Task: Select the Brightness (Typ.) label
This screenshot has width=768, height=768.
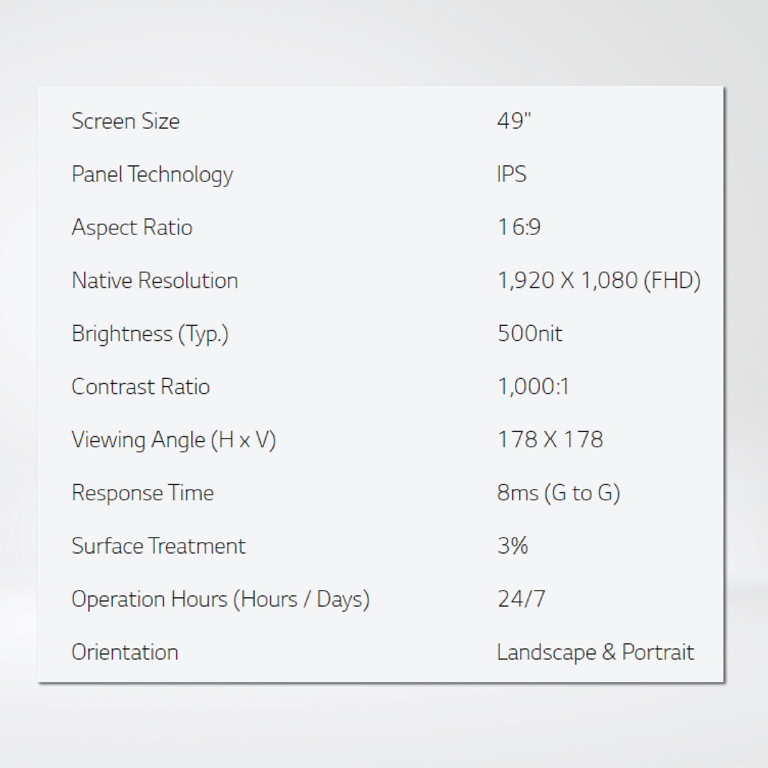Action: pos(150,334)
